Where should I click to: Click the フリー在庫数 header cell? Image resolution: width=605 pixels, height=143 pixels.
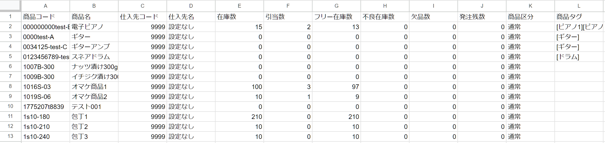pyautogui.click(x=336, y=17)
